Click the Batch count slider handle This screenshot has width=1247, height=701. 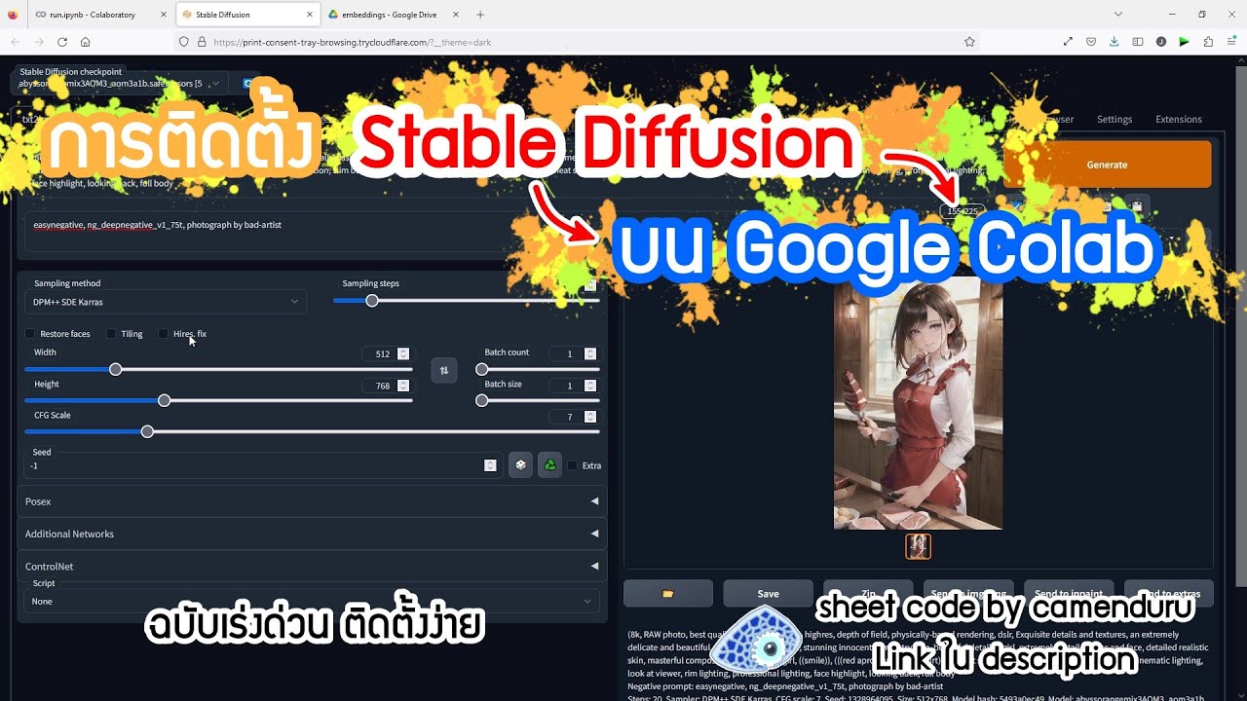point(481,369)
